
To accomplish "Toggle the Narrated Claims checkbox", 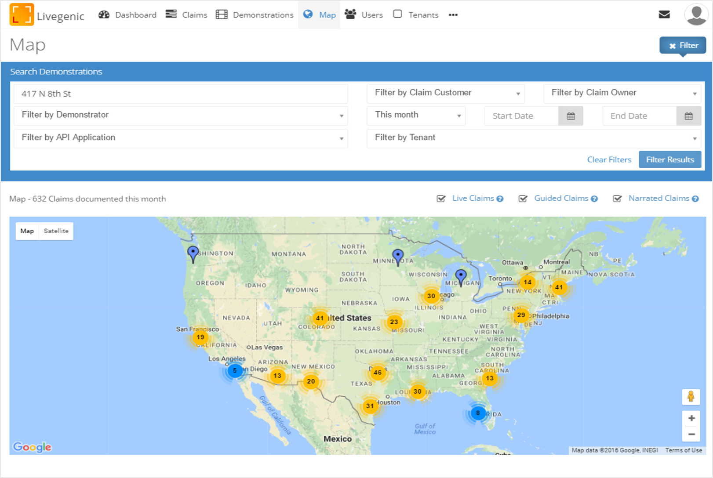I will (x=617, y=199).
